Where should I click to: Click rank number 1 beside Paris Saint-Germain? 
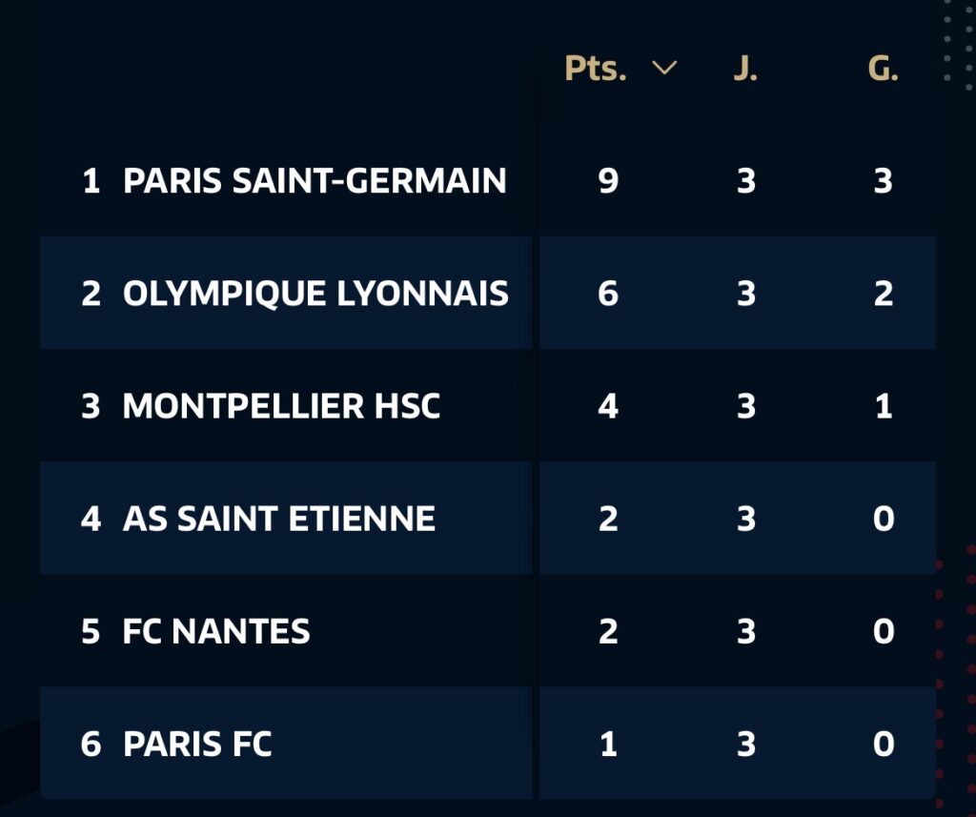(x=91, y=180)
